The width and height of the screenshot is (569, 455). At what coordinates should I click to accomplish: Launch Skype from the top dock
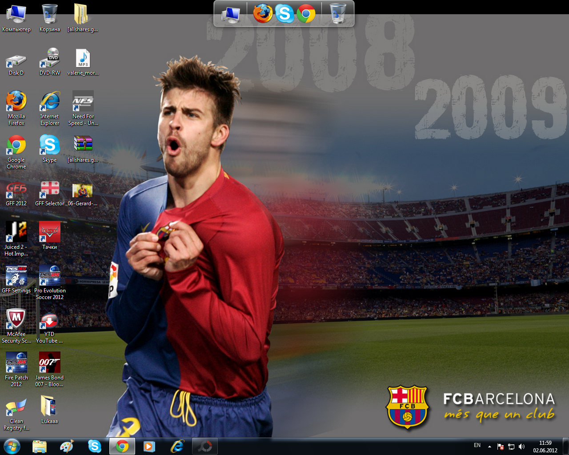click(284, 13)
